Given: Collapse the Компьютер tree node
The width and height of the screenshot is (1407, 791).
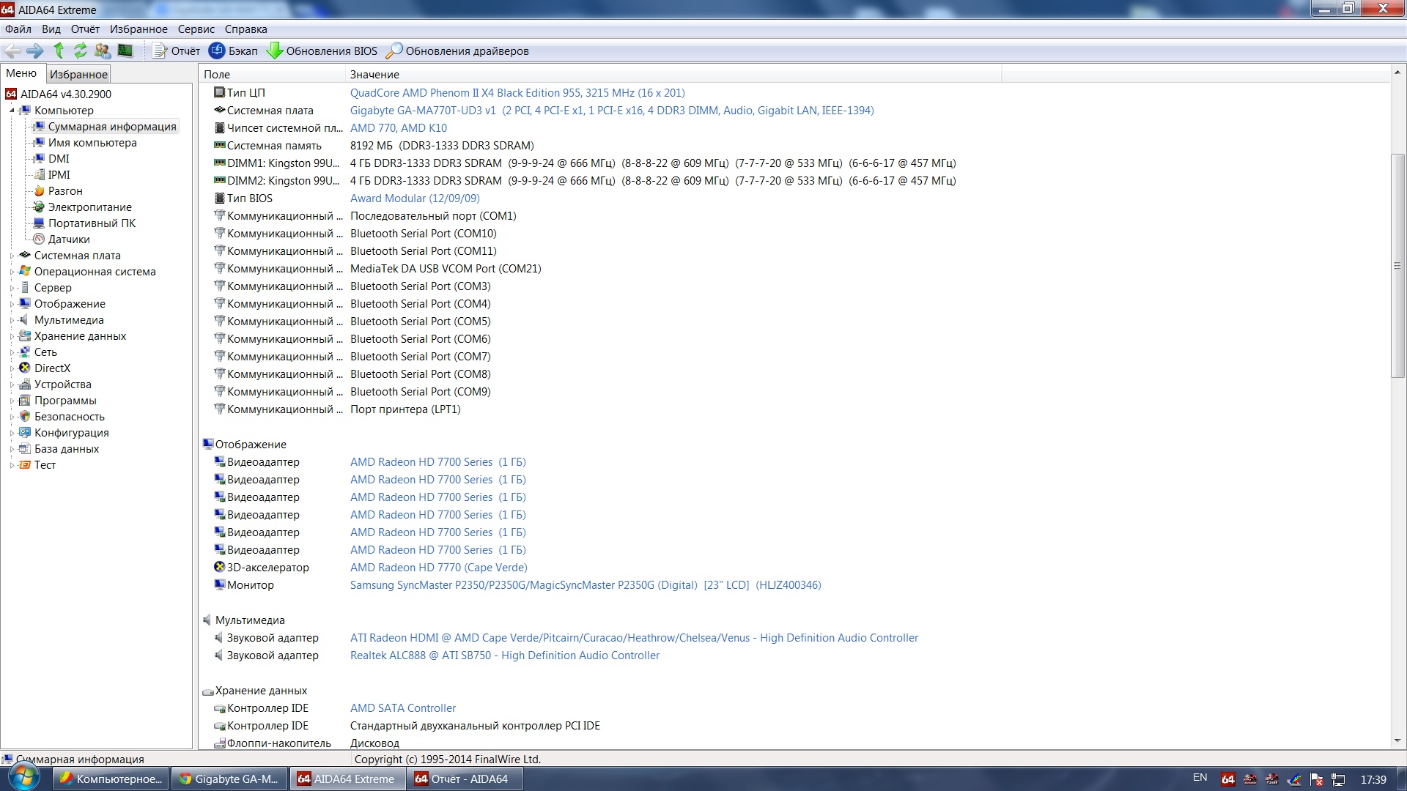Looking at the screenshot, I should [12, 111].
